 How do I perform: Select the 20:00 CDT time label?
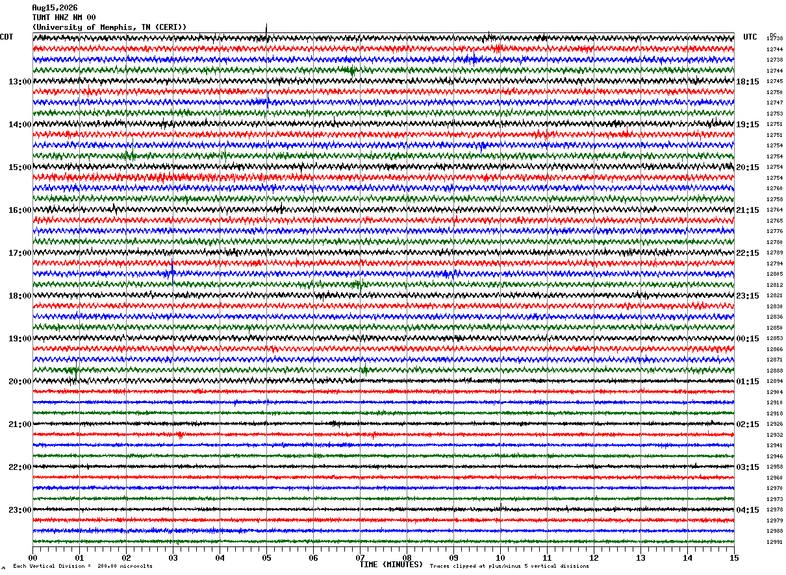19,382
